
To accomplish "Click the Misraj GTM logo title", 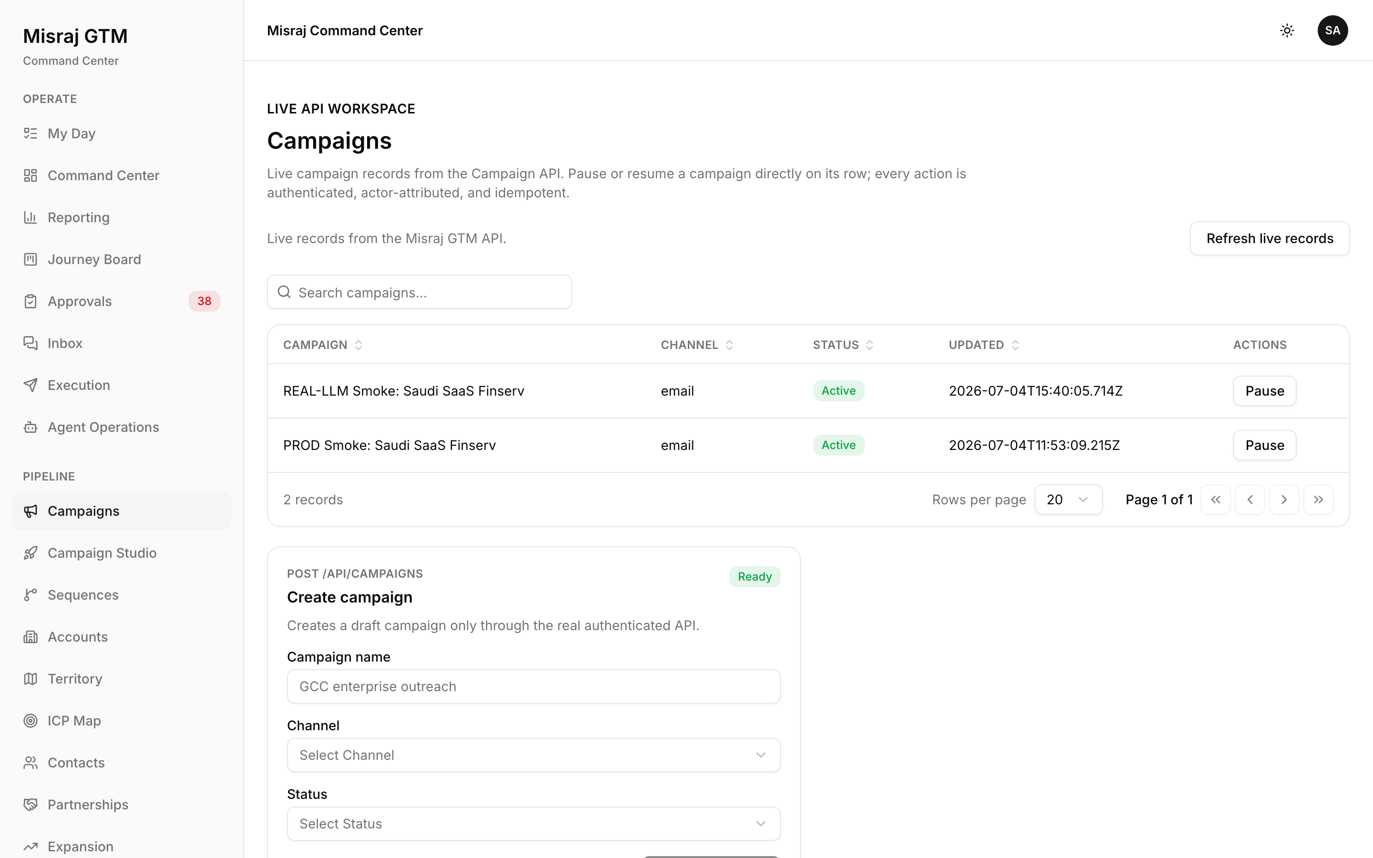I will pos(75,36).
